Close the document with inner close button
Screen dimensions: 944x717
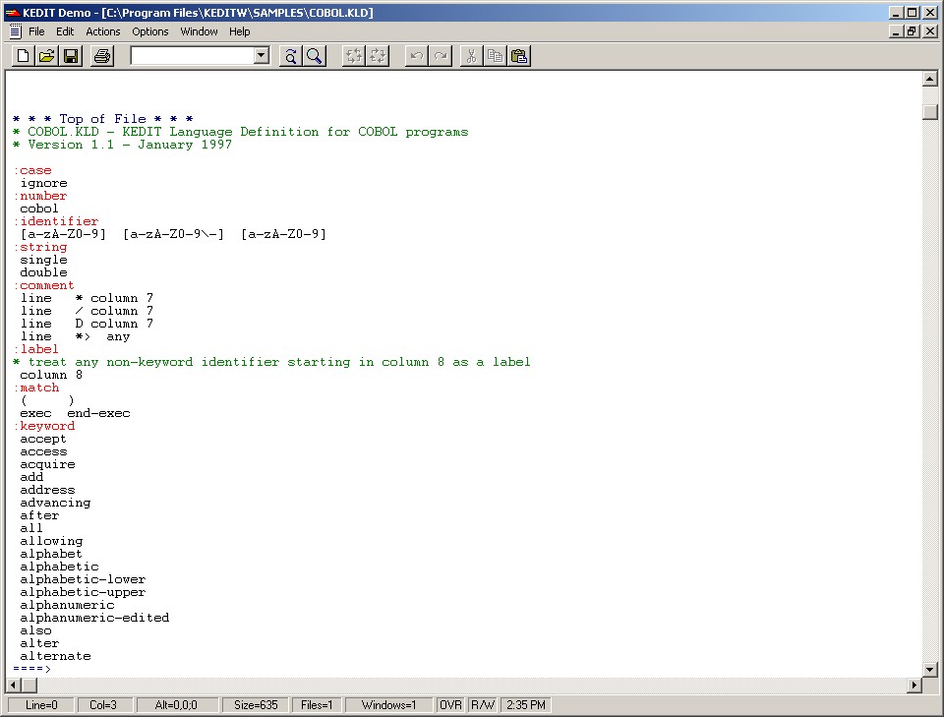click(x=931, y=31)
